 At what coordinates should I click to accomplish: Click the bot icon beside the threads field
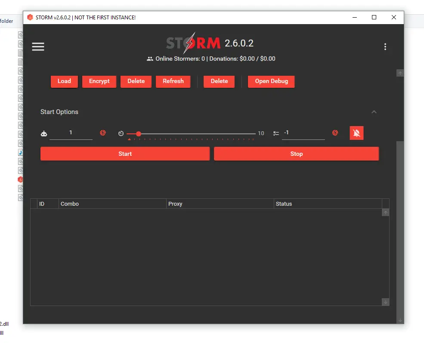(44, 133)
